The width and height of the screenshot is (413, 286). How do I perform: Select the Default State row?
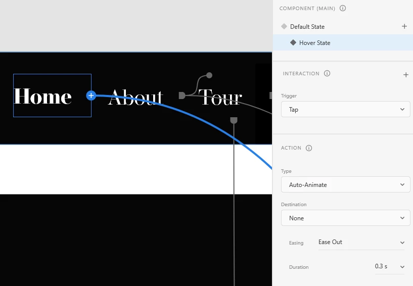point(343,27)
